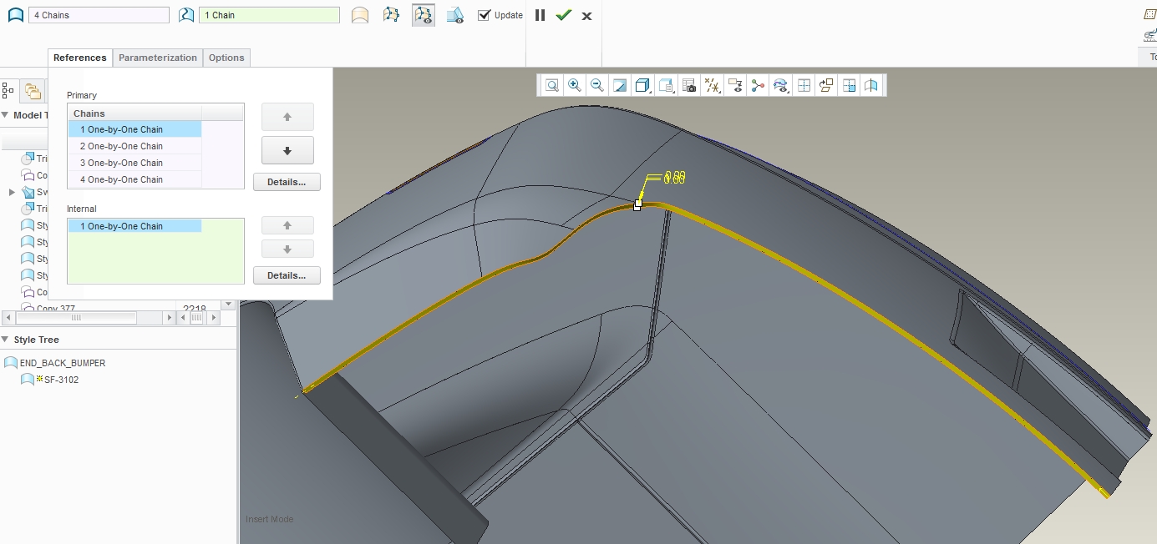Screen dimensions: 1157x544
Task: Click the Internal Details... button
Action: (287, 275)
